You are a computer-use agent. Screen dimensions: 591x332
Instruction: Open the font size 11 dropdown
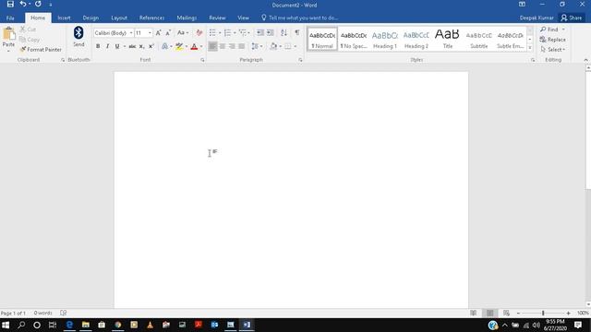click(x=150, y=33)
